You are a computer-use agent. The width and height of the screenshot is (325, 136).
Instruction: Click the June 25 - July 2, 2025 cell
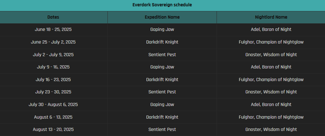tap(53, 42)
